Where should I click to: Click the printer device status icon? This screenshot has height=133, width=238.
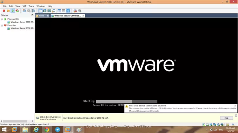(222, 125)
